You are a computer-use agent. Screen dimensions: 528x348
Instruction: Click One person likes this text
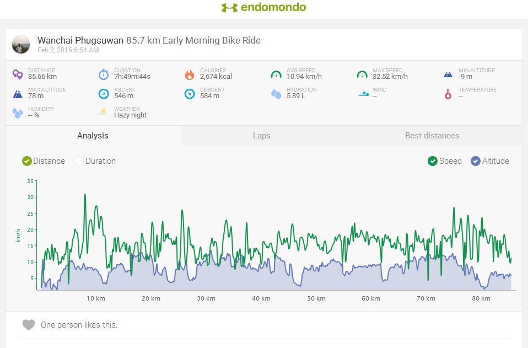pyautogui.click(x=79, y=325)
